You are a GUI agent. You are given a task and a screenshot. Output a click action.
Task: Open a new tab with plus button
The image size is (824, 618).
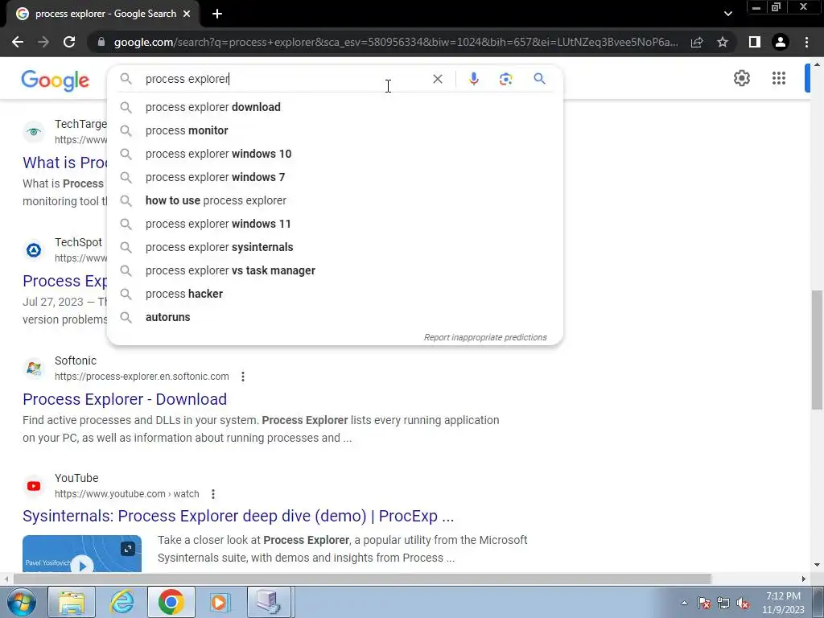coord(217,14)
